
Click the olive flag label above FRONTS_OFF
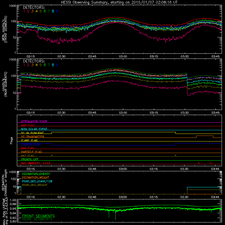pos(28,156)
